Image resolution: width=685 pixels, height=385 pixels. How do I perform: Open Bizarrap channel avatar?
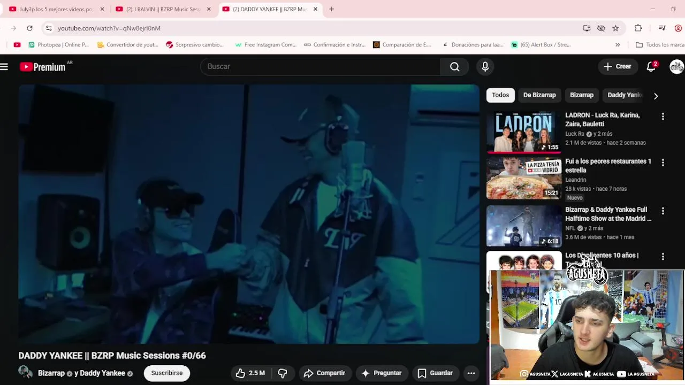pos(25,372)
